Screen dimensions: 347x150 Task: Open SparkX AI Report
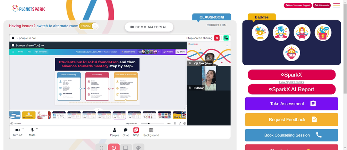point(291,89)
